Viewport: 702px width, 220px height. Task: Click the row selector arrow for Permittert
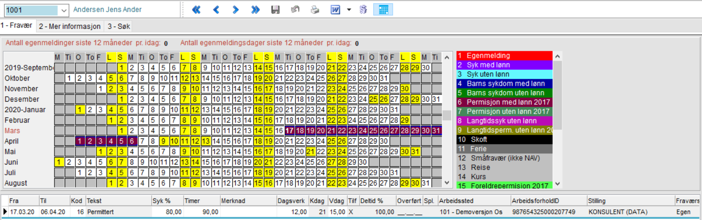coord(5,212)
